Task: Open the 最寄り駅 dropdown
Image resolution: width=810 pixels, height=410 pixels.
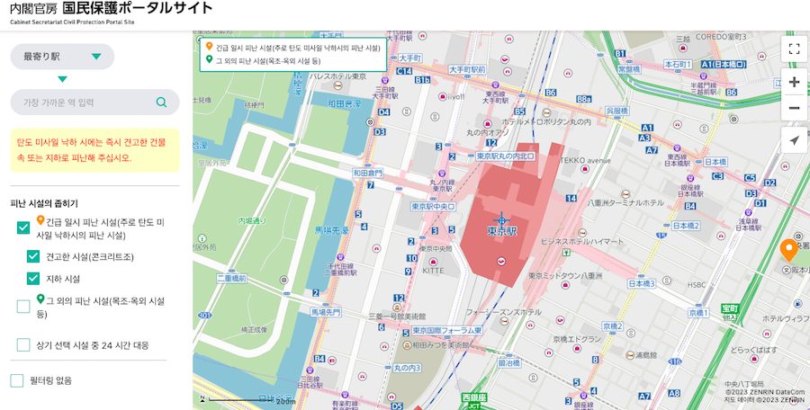Action: pyautogui.click(x=62, y=57)
